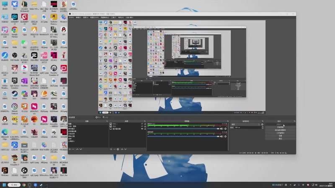The width and height of the screenshot is (335, 188).
Task: Open the scene transition type dropdown
Action: coord(245,124)
